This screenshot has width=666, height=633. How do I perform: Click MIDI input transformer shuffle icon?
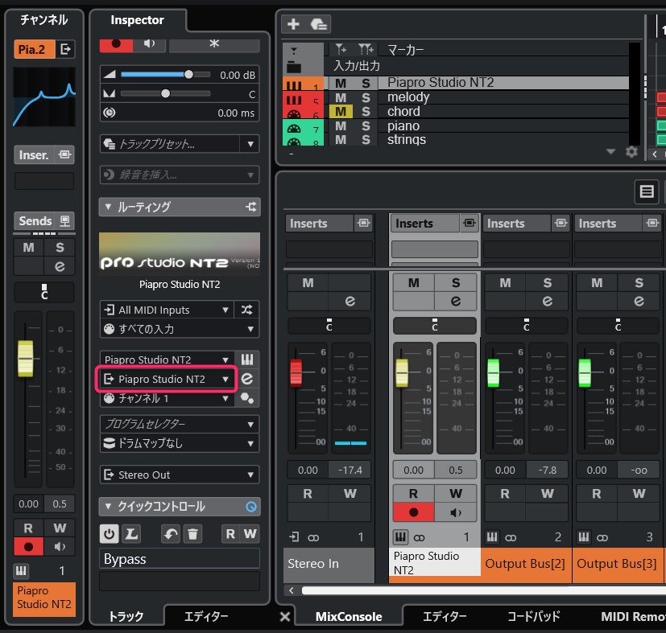246,310
